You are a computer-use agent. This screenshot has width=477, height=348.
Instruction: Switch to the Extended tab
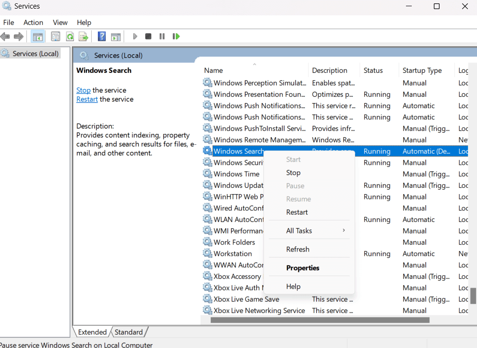tap(92, 332)
